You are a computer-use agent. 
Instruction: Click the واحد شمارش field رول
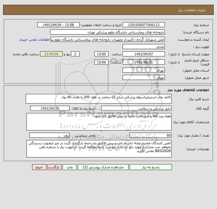tap(49, 135)
